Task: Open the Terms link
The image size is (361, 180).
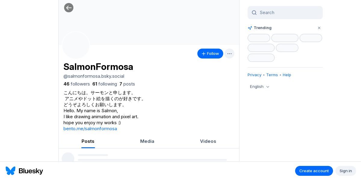Action: (272, 75)
